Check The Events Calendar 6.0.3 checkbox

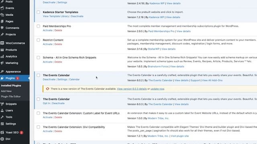39,99
